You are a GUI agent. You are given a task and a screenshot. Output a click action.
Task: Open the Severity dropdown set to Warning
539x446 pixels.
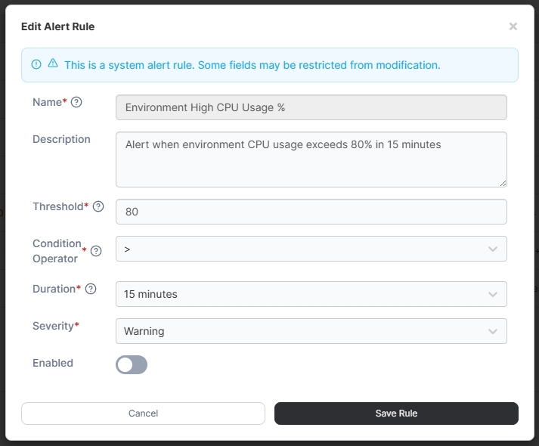(x=311, y=331)
